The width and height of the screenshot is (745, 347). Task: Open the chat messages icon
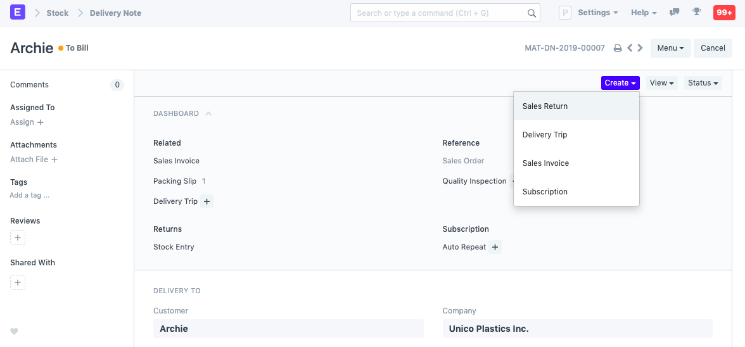pos(675,13)
